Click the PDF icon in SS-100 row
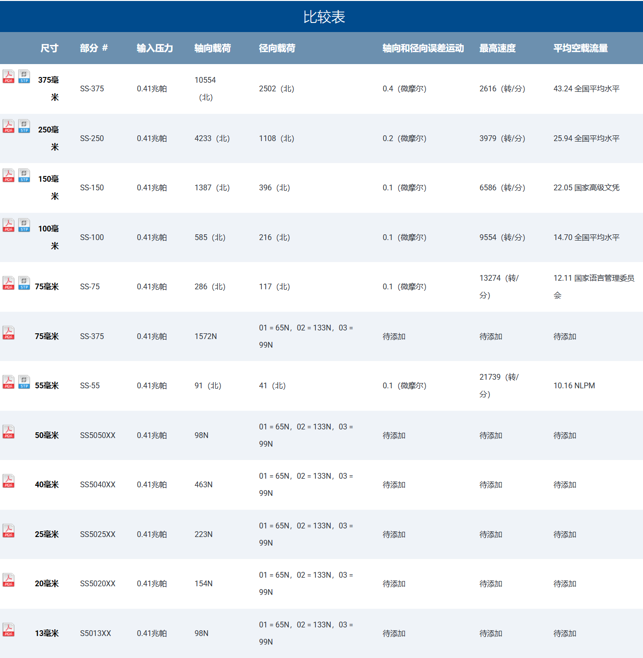This screenshot has height=658, width=643. tap(9, 225)
